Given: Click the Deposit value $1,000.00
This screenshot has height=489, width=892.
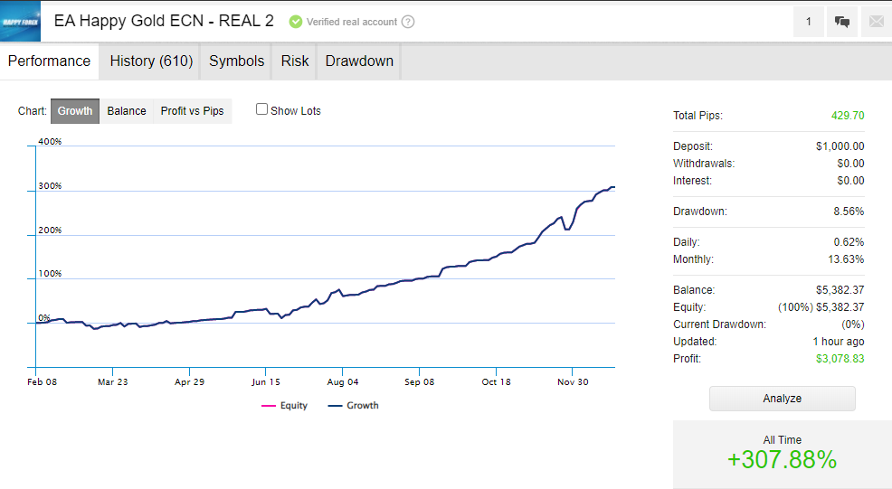Looking at the screenshot, I should 840,146.
